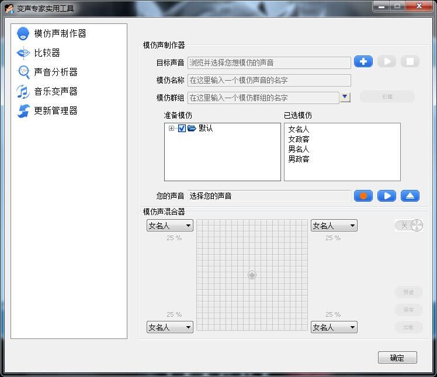The height and width of the screenshot is (377, 437).
Task: Click the blue face icon for 模仿声制作器
Action: pos(23,33)
